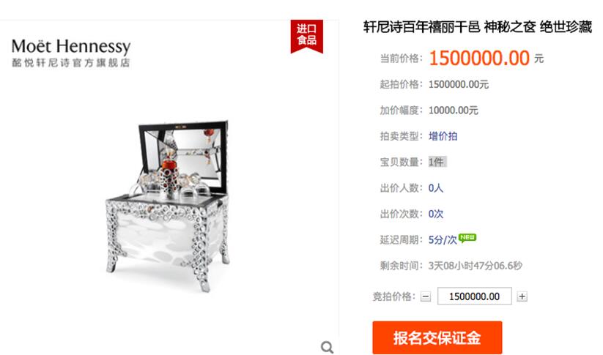Open the 增价拍 auction type link
This screenshot has height=355, width=603.
click(443, 136)
